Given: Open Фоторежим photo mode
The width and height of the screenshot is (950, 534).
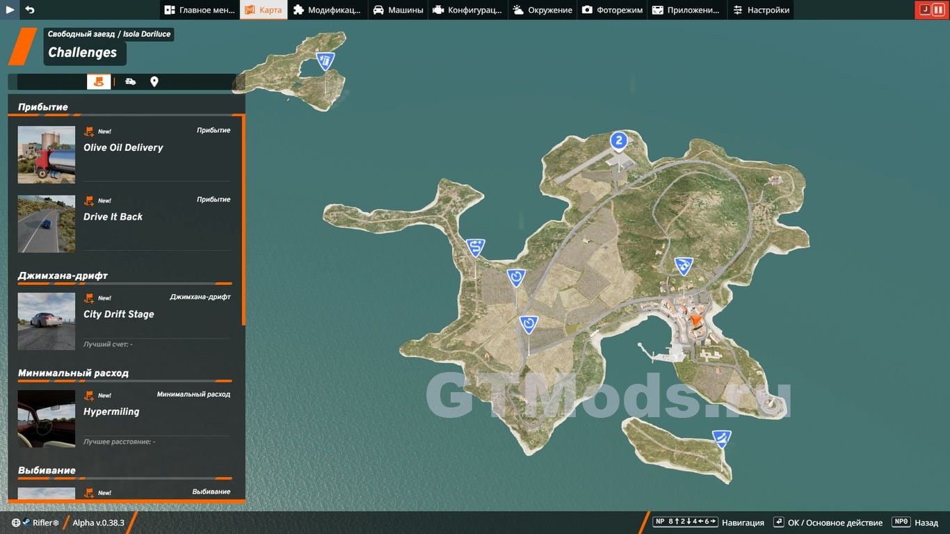Looking at the screenshot, I should (x=612, y=10).
